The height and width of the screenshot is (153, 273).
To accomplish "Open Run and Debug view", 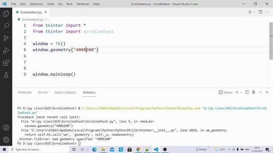I will pos(6,51).
